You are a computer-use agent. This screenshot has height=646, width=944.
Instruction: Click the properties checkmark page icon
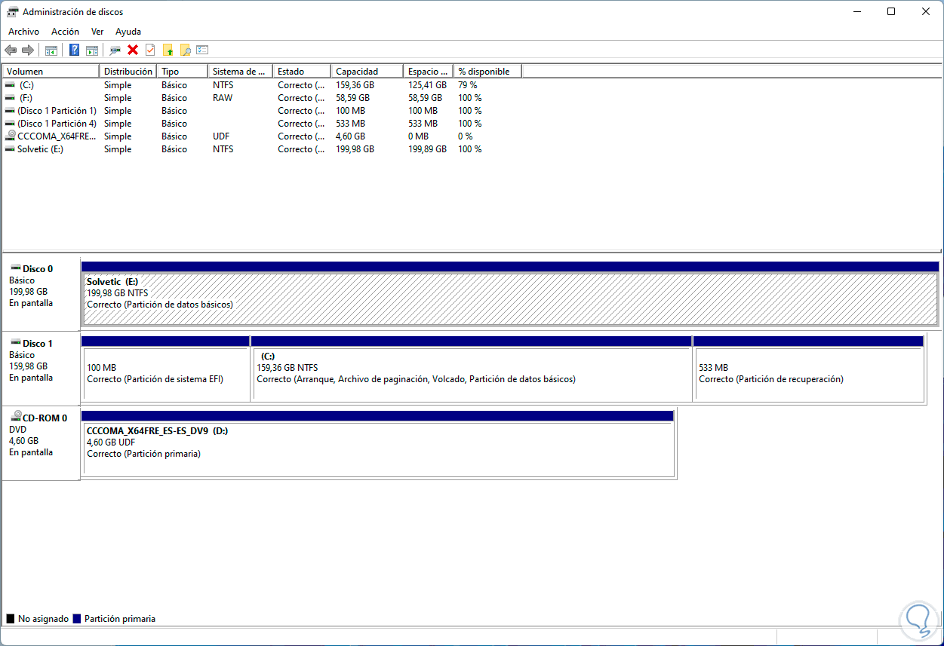click(x=150, y=50)
